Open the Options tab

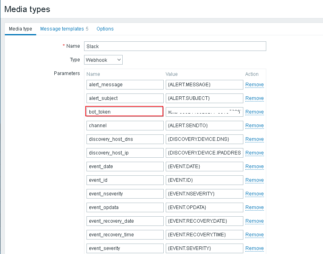pos(105,29)
